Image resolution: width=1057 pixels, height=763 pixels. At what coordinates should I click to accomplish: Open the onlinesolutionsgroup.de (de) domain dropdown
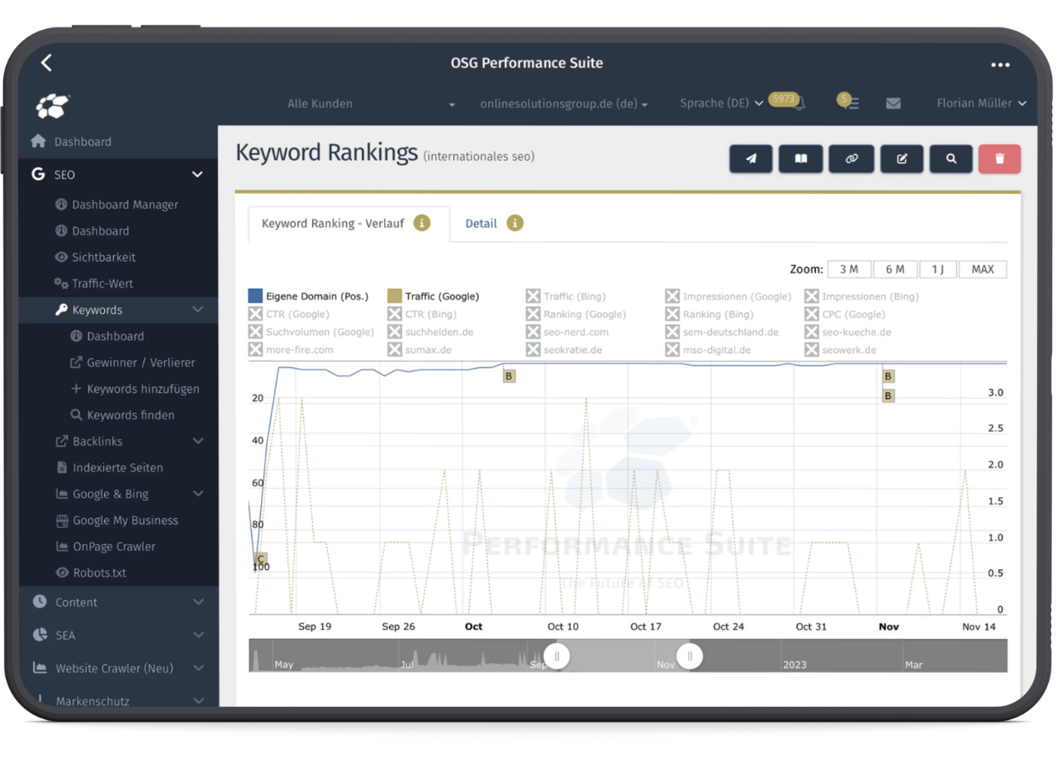click(563, 104)
